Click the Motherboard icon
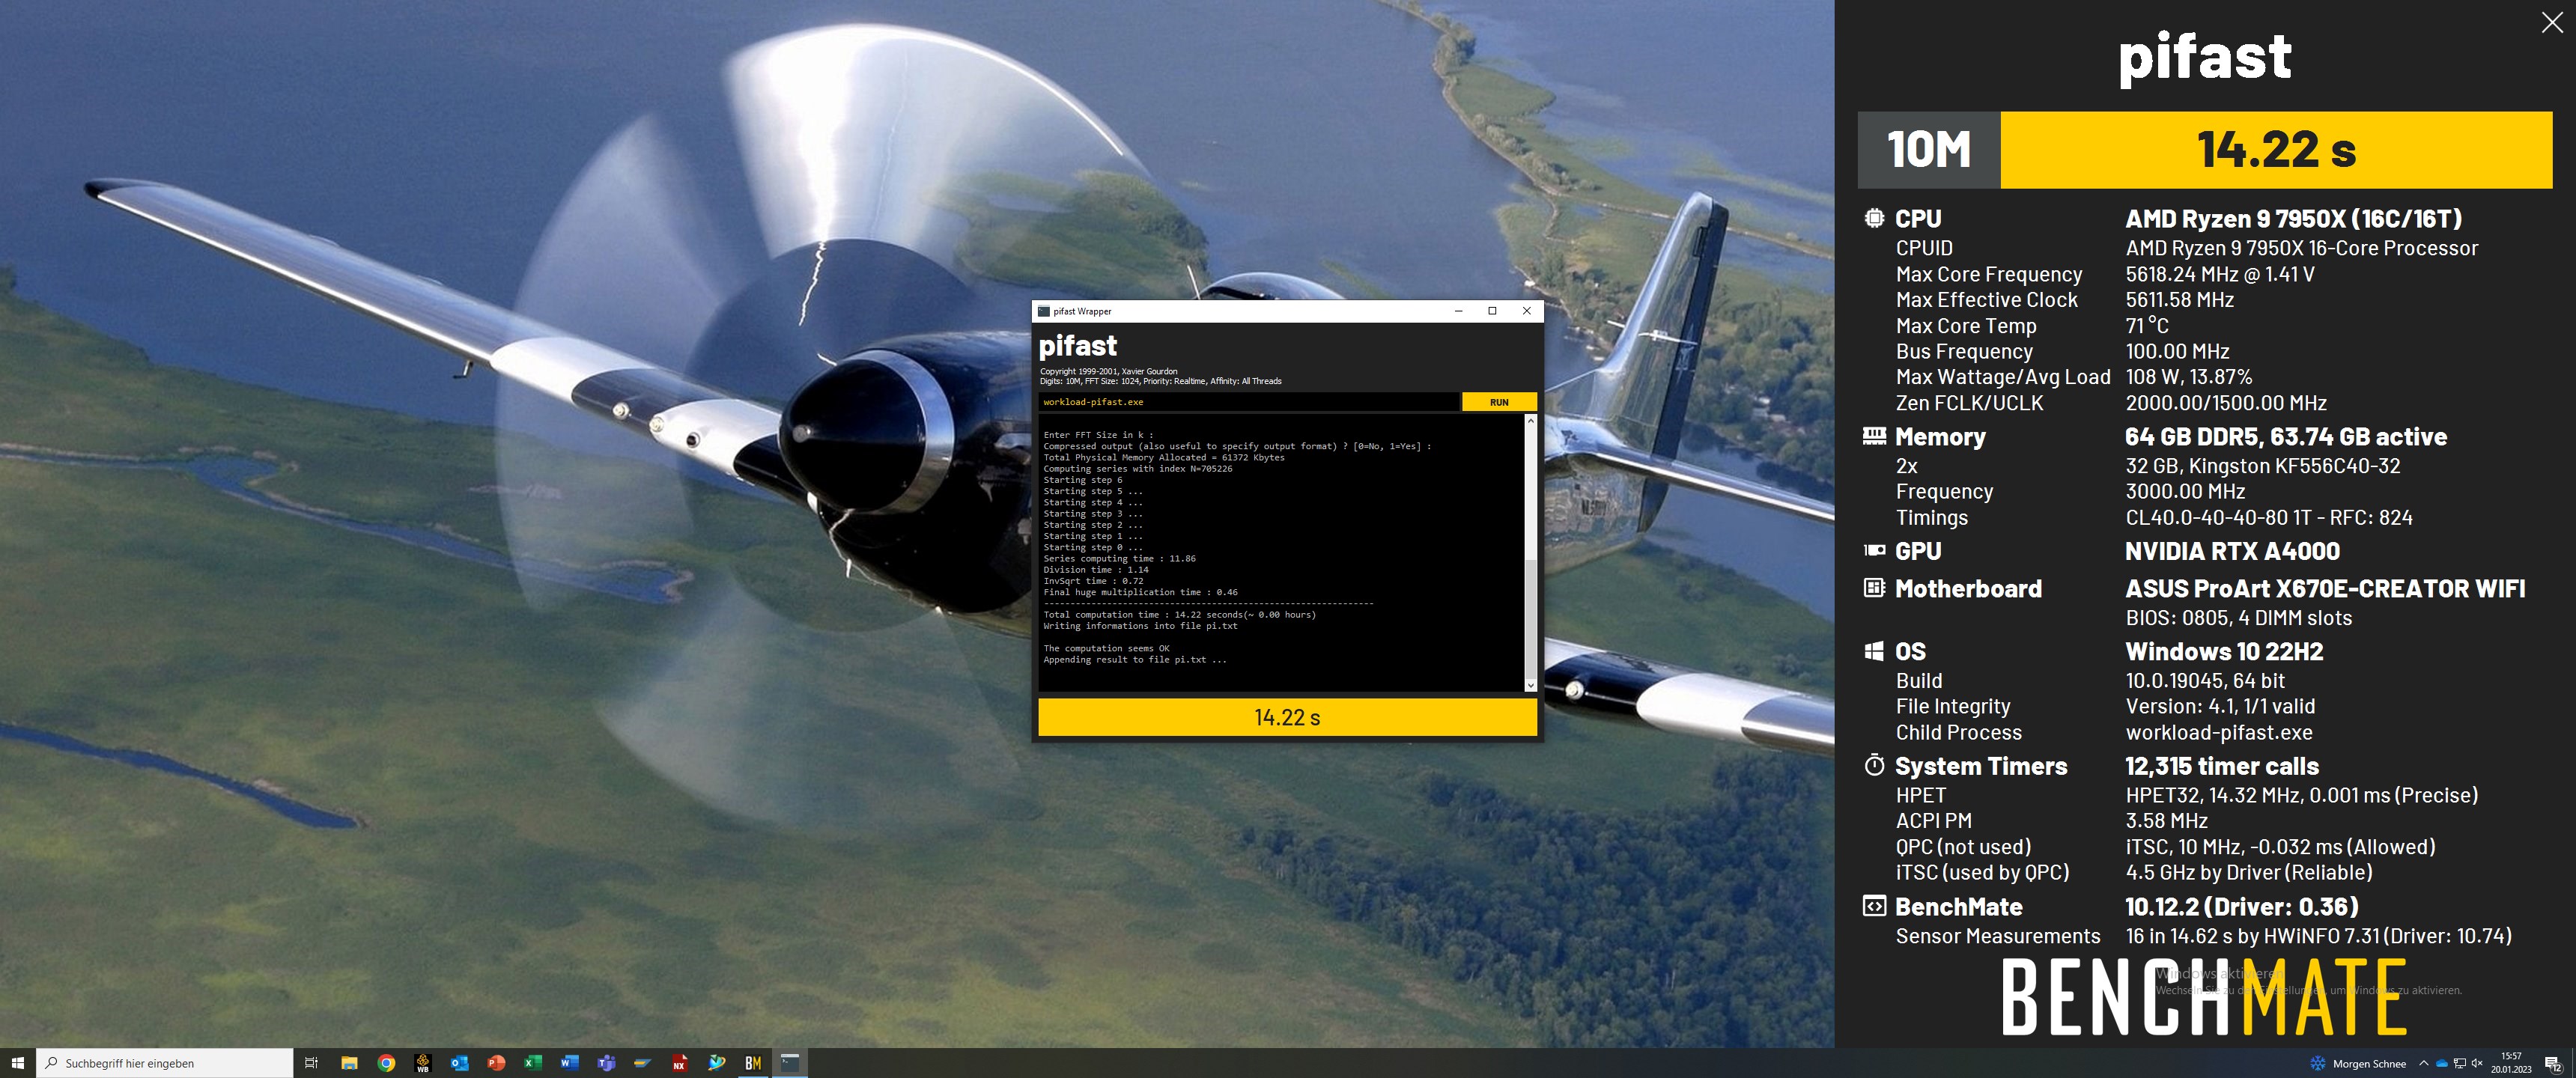This screenshot has width=2576, height=1078. coord(1874,588)
